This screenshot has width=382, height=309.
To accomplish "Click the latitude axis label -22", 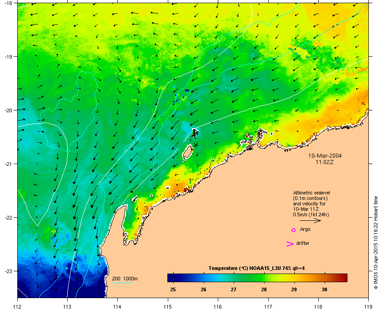I will [8, 217].
